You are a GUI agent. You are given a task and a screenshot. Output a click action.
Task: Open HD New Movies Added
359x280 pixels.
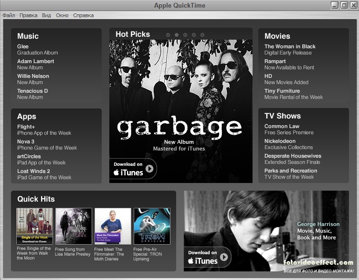[286, 79]
